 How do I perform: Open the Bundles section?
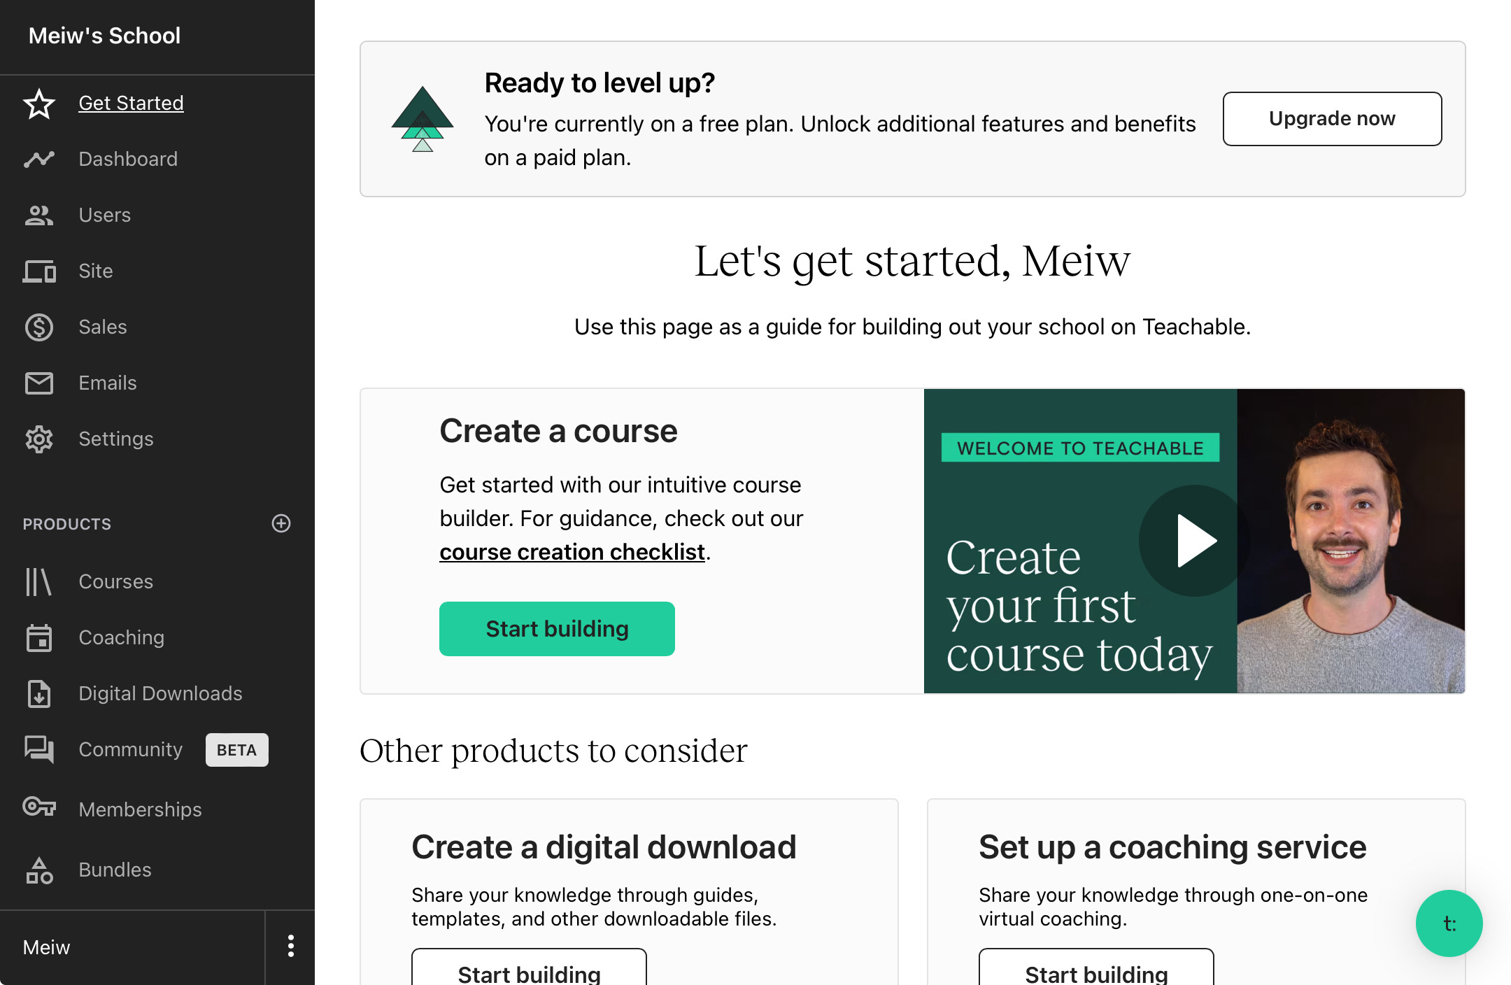point(115,870)
